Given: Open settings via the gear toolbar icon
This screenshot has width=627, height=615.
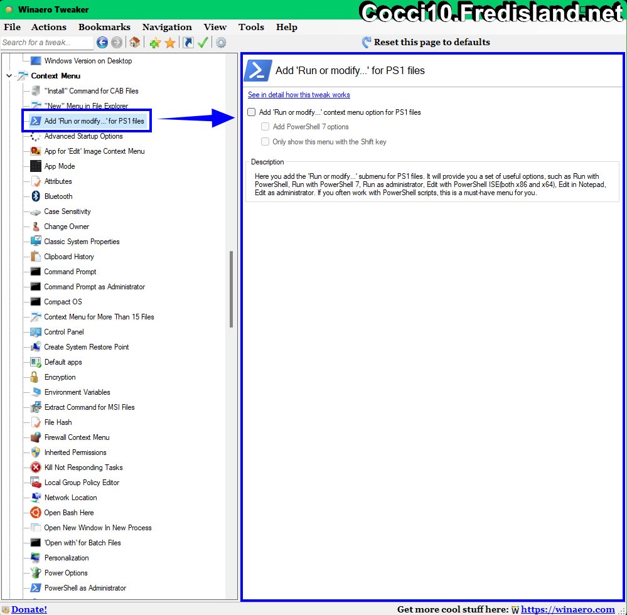Looking at the screenshot, I should coord(221,43).
